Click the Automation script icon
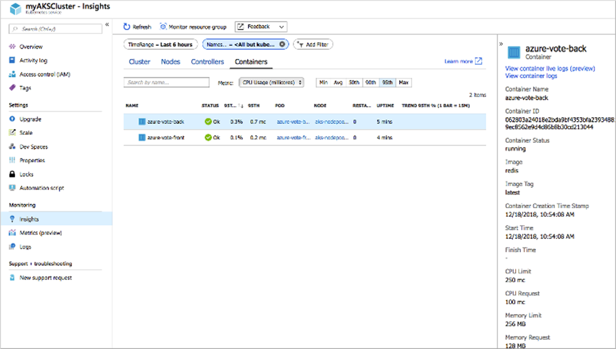Screen dimensions: 616x349 point(12,188)
